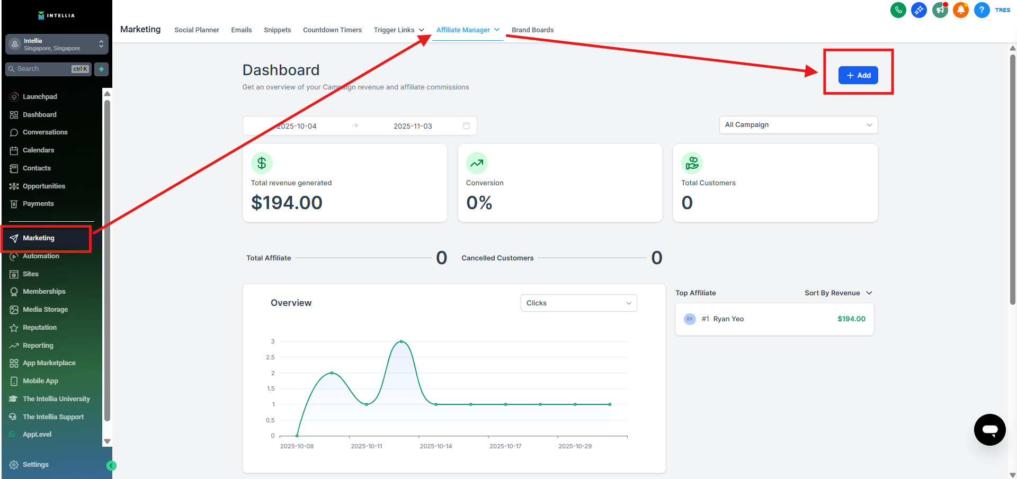The height and width of the screenshot is (479, 1017).
Task: Expand the All Campaign dropdown
Action: [x=798, y=125]
